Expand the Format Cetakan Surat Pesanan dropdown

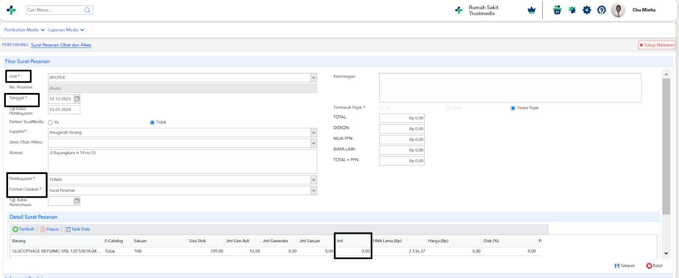click(x=314, y=191)
